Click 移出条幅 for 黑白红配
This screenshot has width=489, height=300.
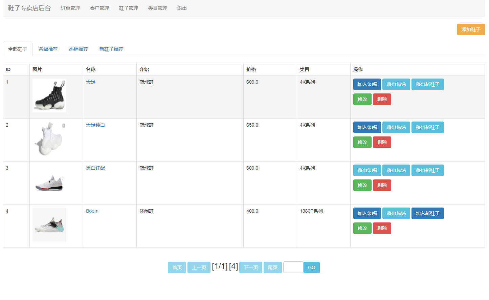(367, 170)
